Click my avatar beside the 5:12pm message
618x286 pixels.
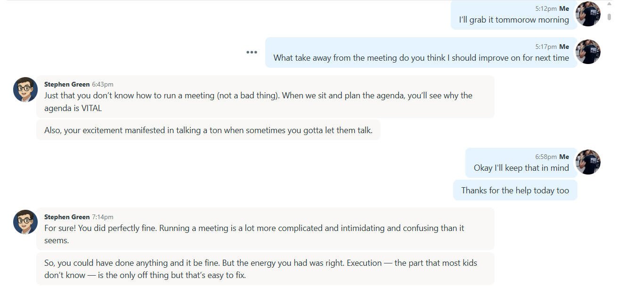point(588,14)
